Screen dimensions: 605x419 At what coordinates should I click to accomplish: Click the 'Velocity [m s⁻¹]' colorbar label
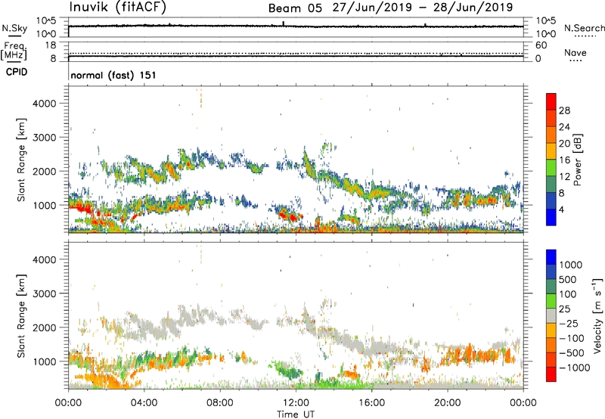pyautogui.click(x=597, y=315)
